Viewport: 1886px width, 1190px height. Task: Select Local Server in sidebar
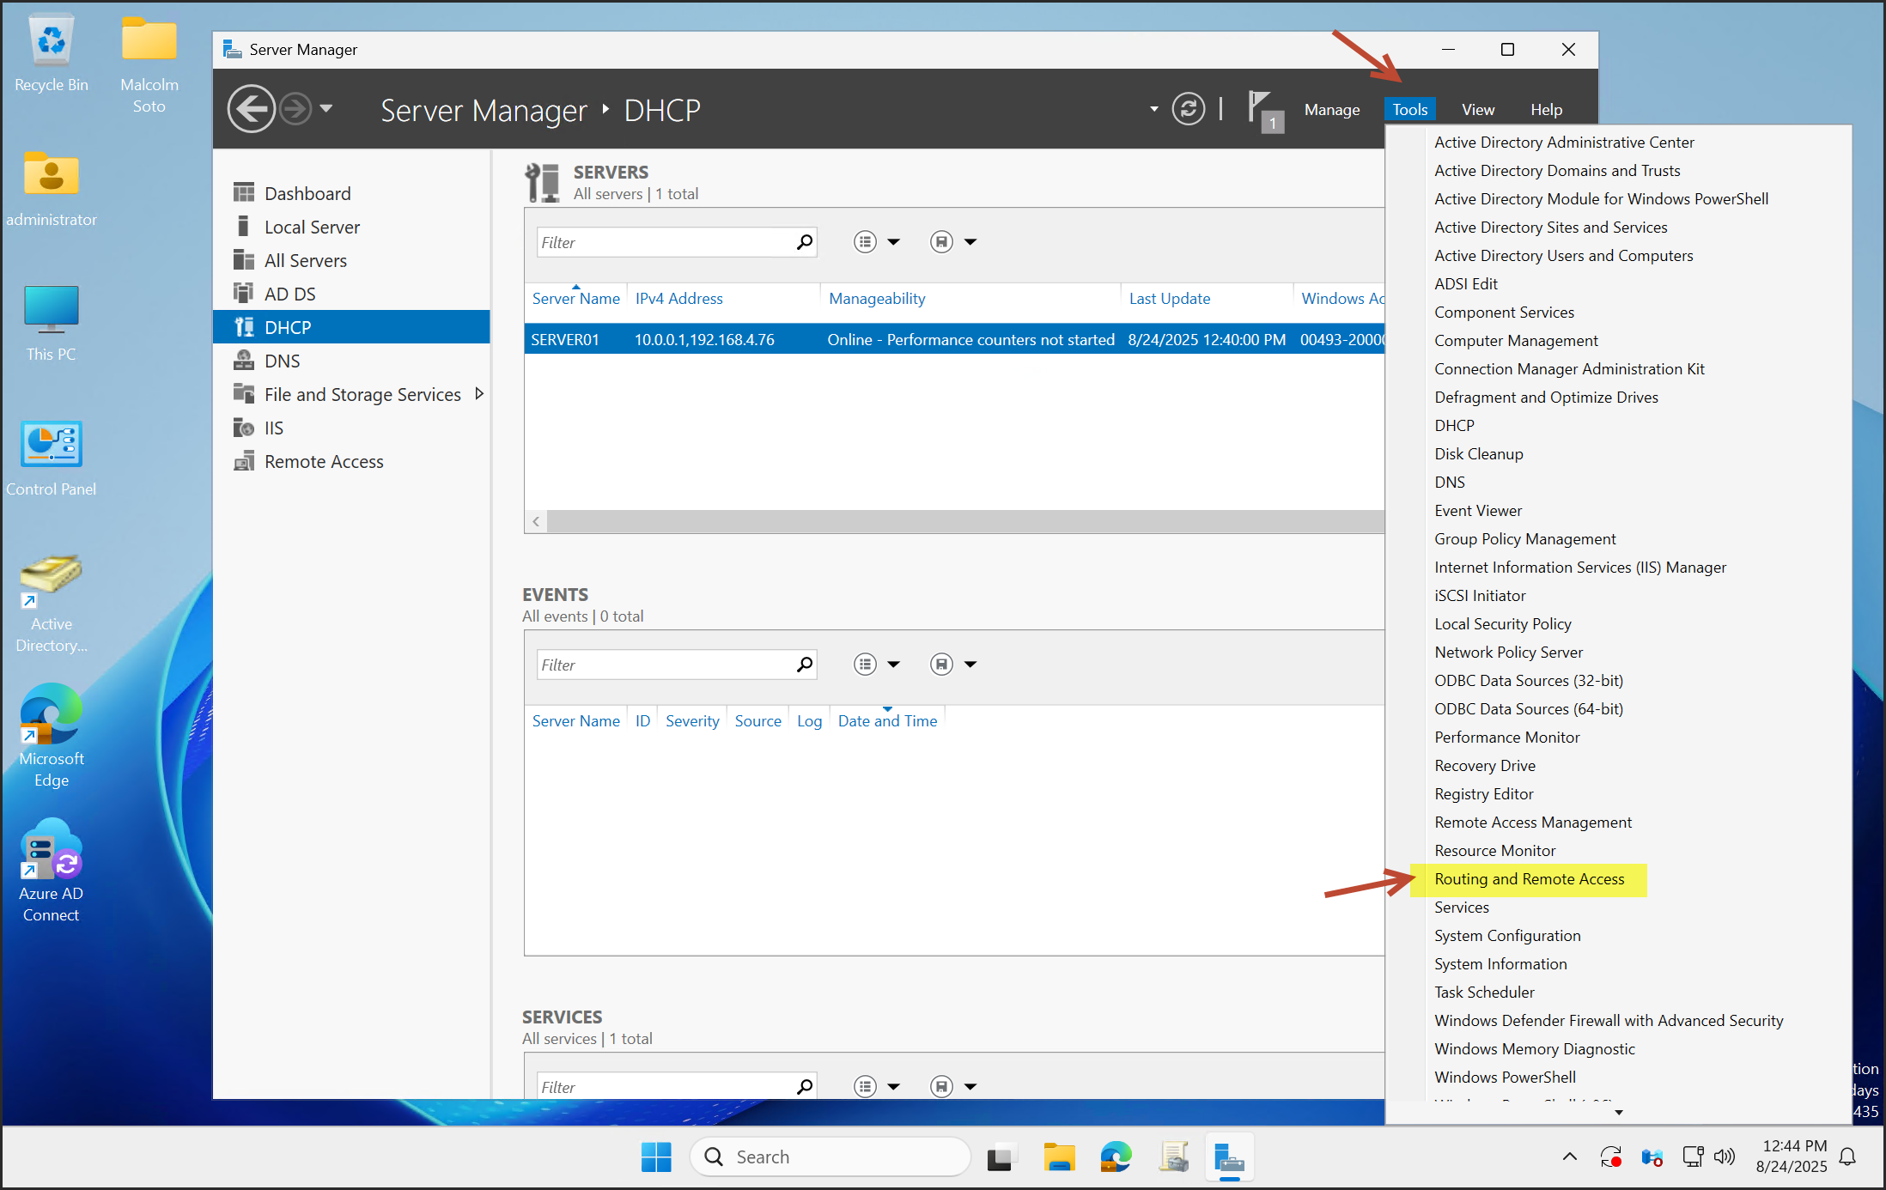point(312,227)
